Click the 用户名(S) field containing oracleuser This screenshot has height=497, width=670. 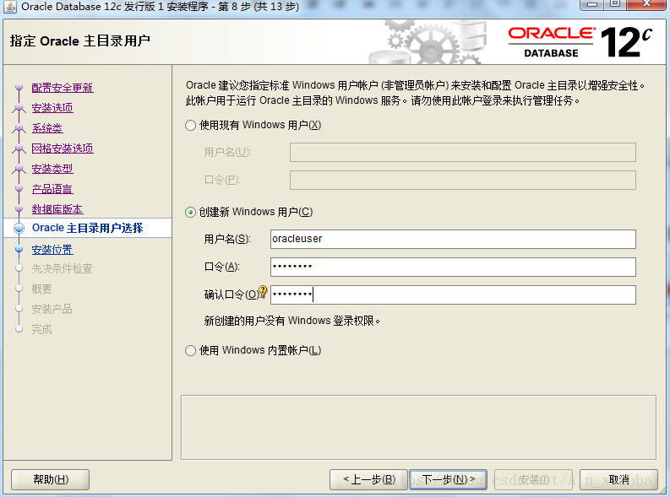pos(453,239)
